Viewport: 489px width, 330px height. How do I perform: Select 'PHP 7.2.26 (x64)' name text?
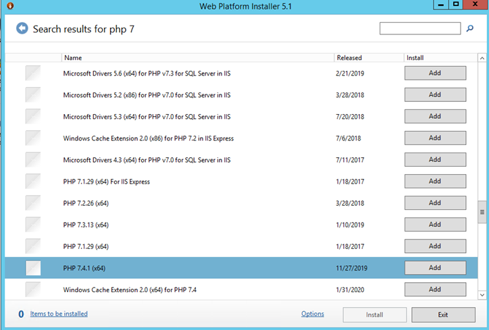86,204
